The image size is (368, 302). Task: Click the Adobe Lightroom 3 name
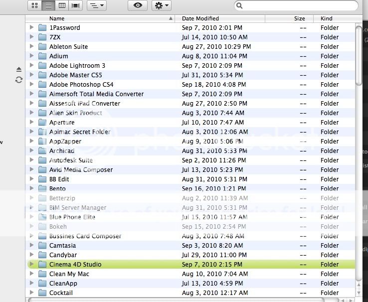[77, 66]
